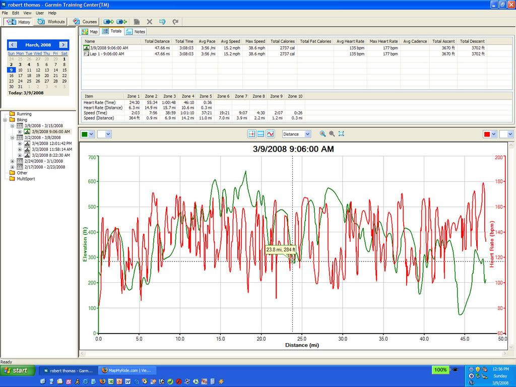Click the Total Distance column header
Viewport: 516px width, 387px height.
pos(157,41)
